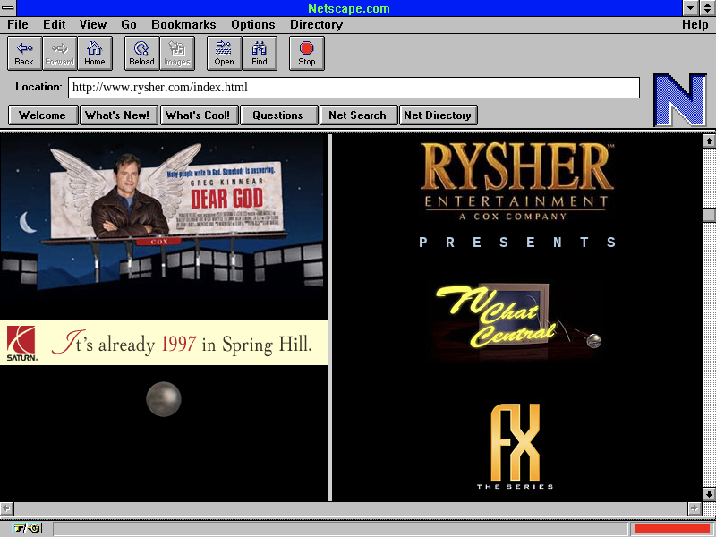Stop page loading with red Stop icon
Screen dimensions: 716x537
coord(307,53)
